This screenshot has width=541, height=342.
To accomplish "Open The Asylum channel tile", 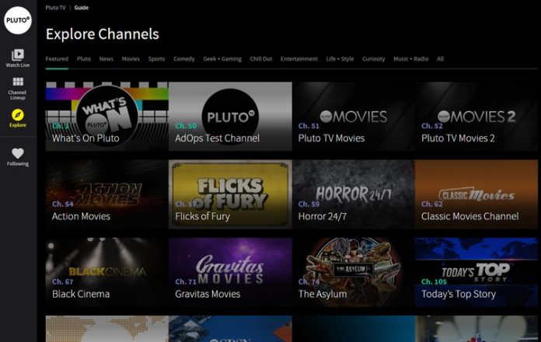I will (354, 272).
